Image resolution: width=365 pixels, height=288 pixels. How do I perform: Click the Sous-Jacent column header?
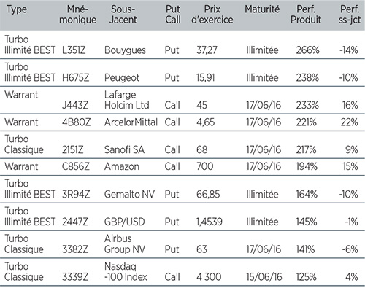[123, 15]
